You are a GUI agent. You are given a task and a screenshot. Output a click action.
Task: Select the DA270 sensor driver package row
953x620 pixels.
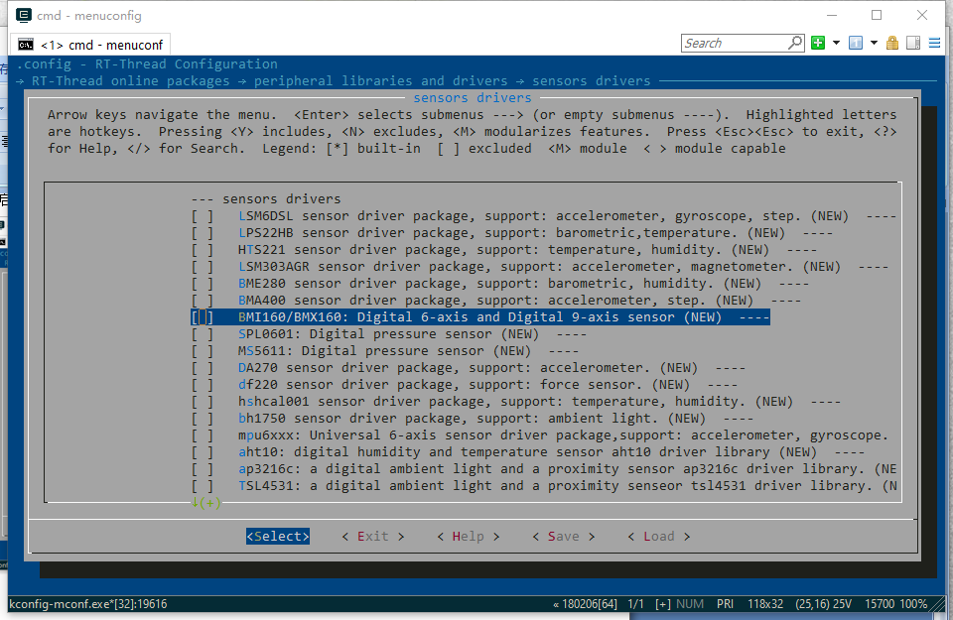[x=468, y=368]
